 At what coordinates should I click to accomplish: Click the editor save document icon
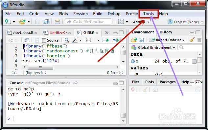click(37, 40)
